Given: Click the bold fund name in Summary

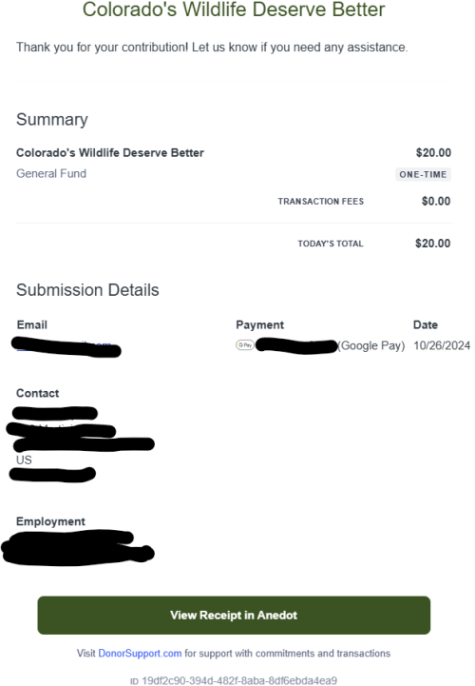Looking at the screenshot, I should coord(110,152).
